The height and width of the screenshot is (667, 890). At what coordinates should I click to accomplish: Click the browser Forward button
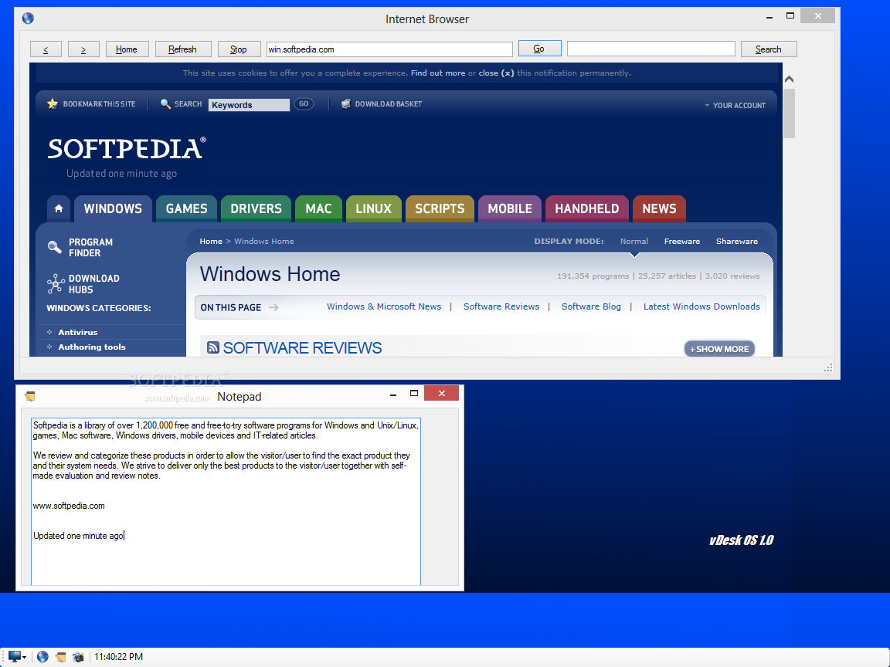click(83, 49)
